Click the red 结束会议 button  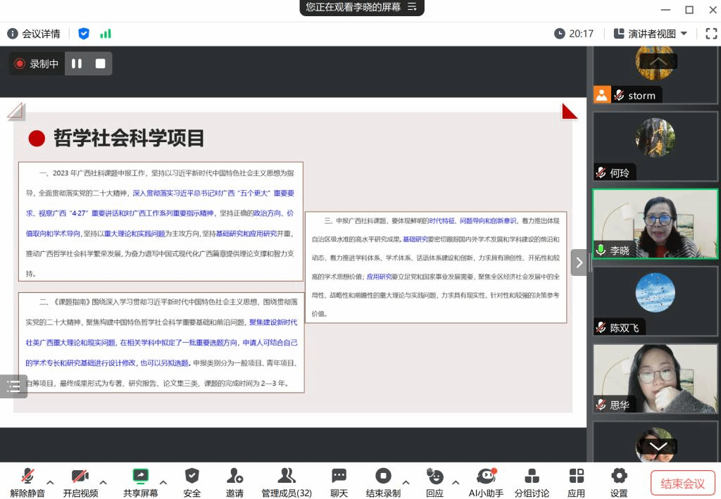[682, 484]
